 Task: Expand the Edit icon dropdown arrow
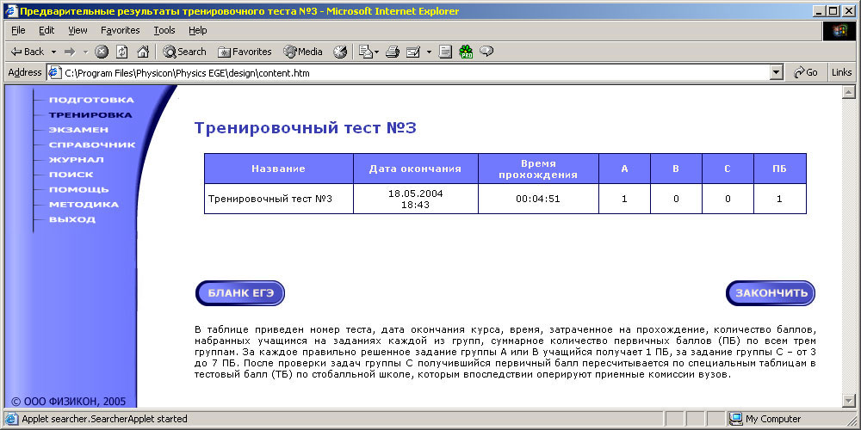[429, 52]
